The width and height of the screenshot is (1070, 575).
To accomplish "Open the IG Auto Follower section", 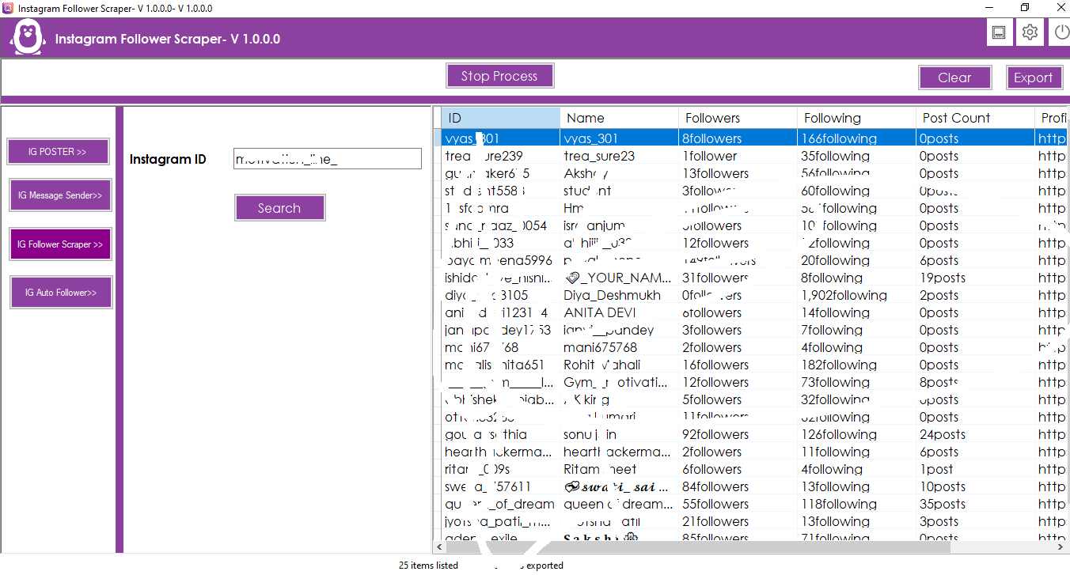I will (61, 293).
